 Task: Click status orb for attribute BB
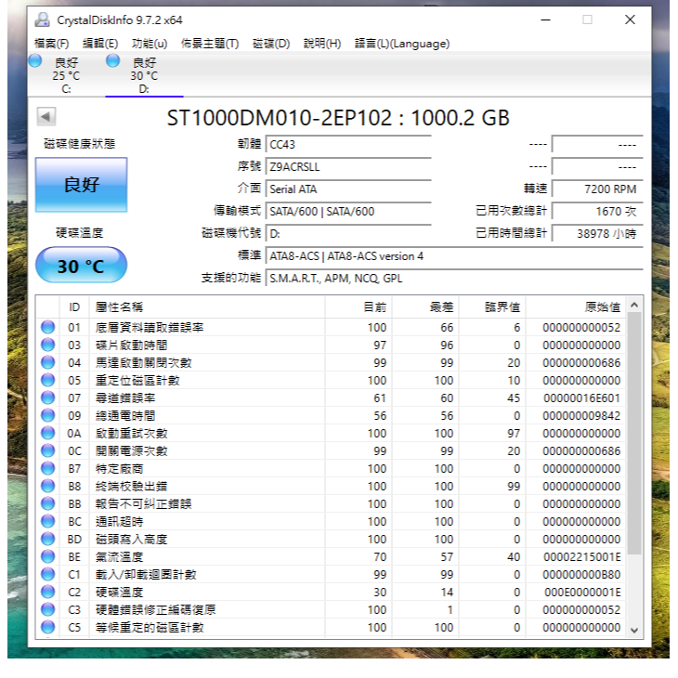coord(48,503)
